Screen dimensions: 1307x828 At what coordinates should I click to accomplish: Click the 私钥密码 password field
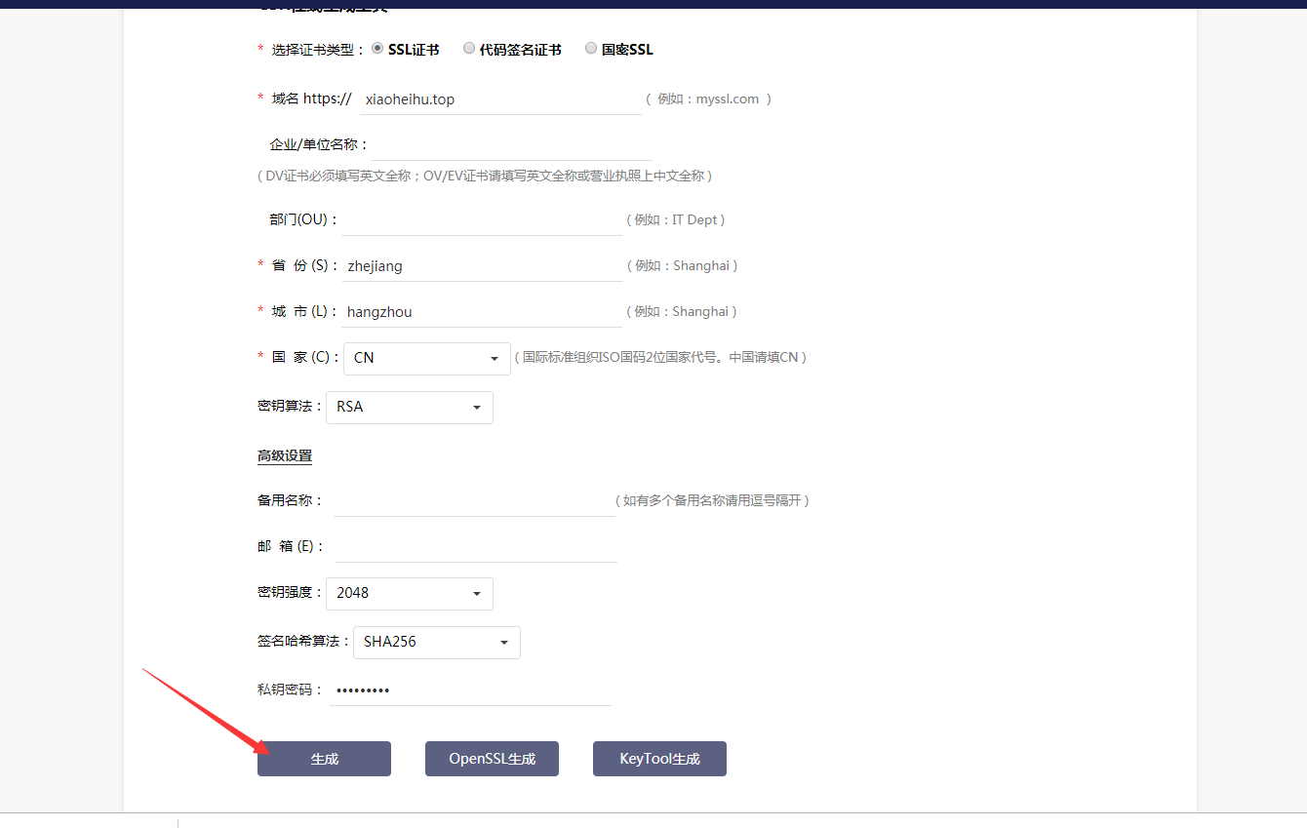[x=470, y=690]
